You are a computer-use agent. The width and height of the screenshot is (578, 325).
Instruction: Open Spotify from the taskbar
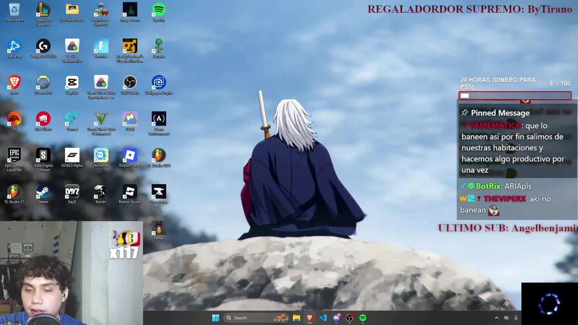363,318
